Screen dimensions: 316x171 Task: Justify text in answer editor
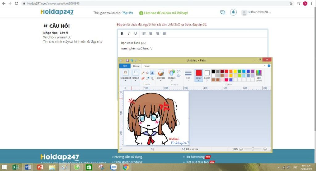coord(164,33)
